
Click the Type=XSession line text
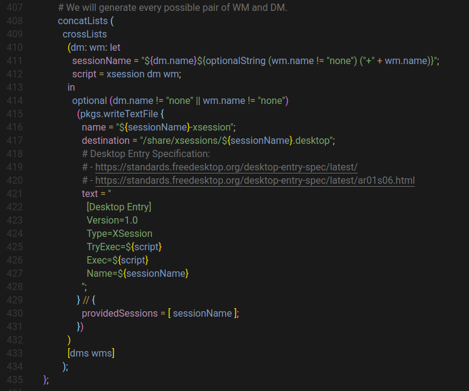coord(120,233)
